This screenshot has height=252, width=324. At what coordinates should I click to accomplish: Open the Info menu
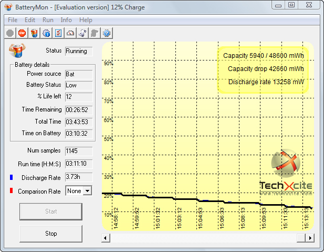point(66,20)
